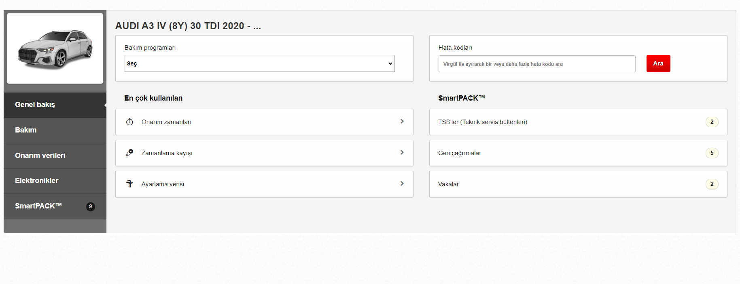Open Onarım zamanları link
Screen dimensions: 740x284
(264, 122)
